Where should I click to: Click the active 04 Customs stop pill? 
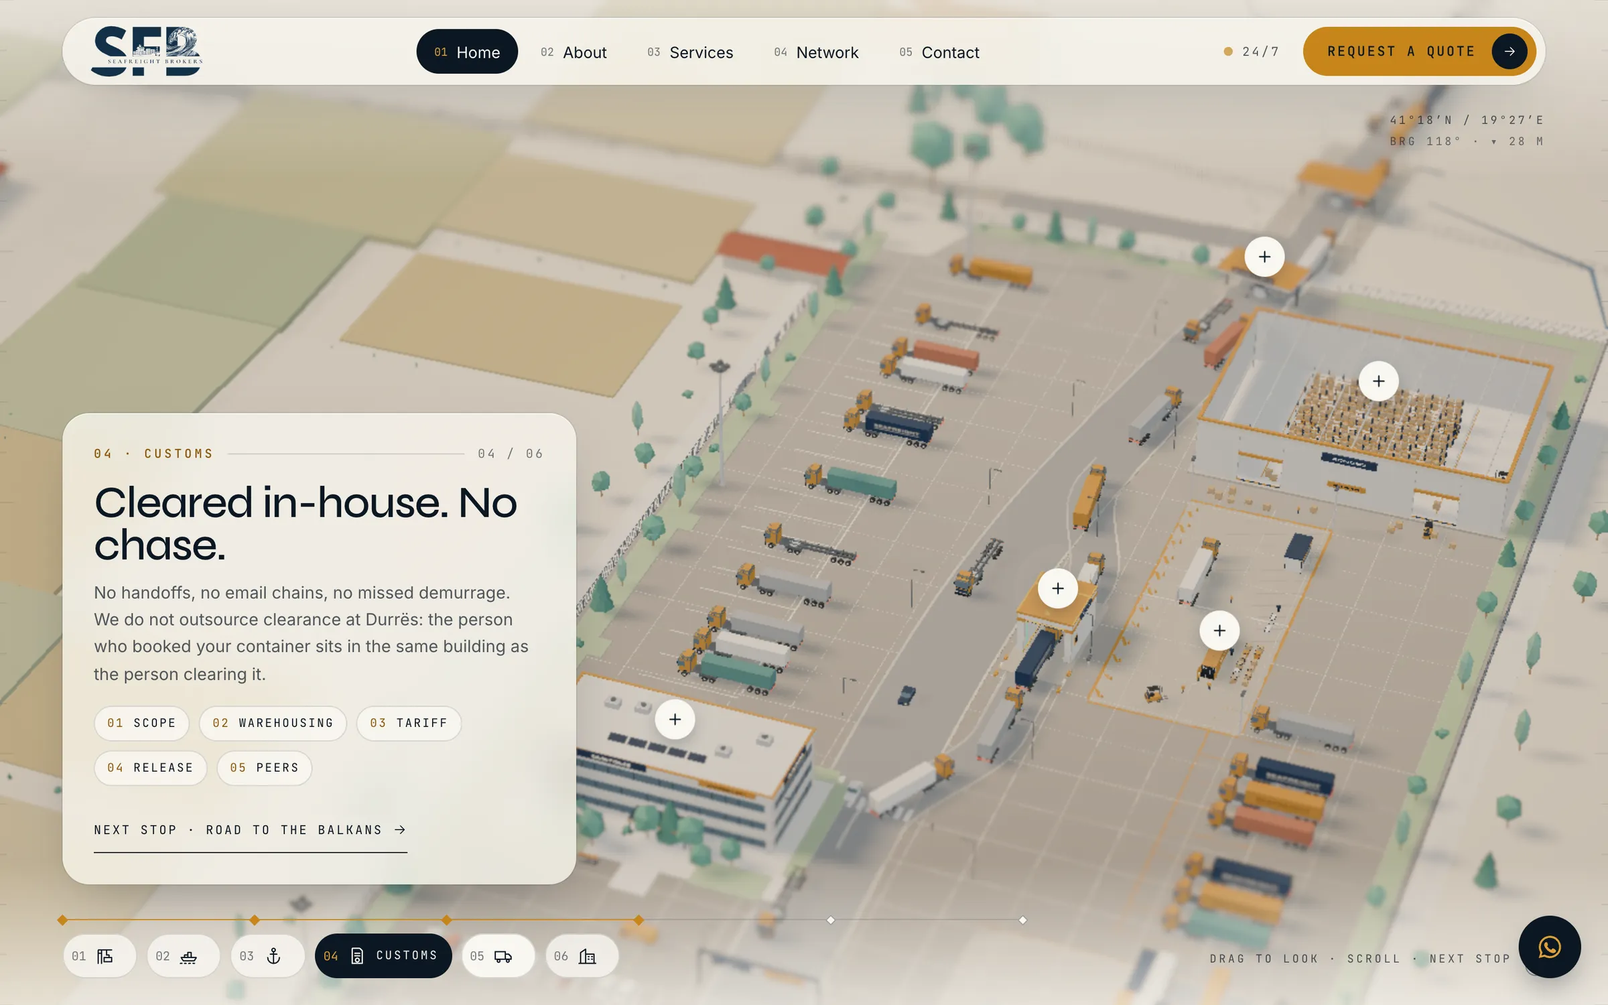tap(383, 956)
